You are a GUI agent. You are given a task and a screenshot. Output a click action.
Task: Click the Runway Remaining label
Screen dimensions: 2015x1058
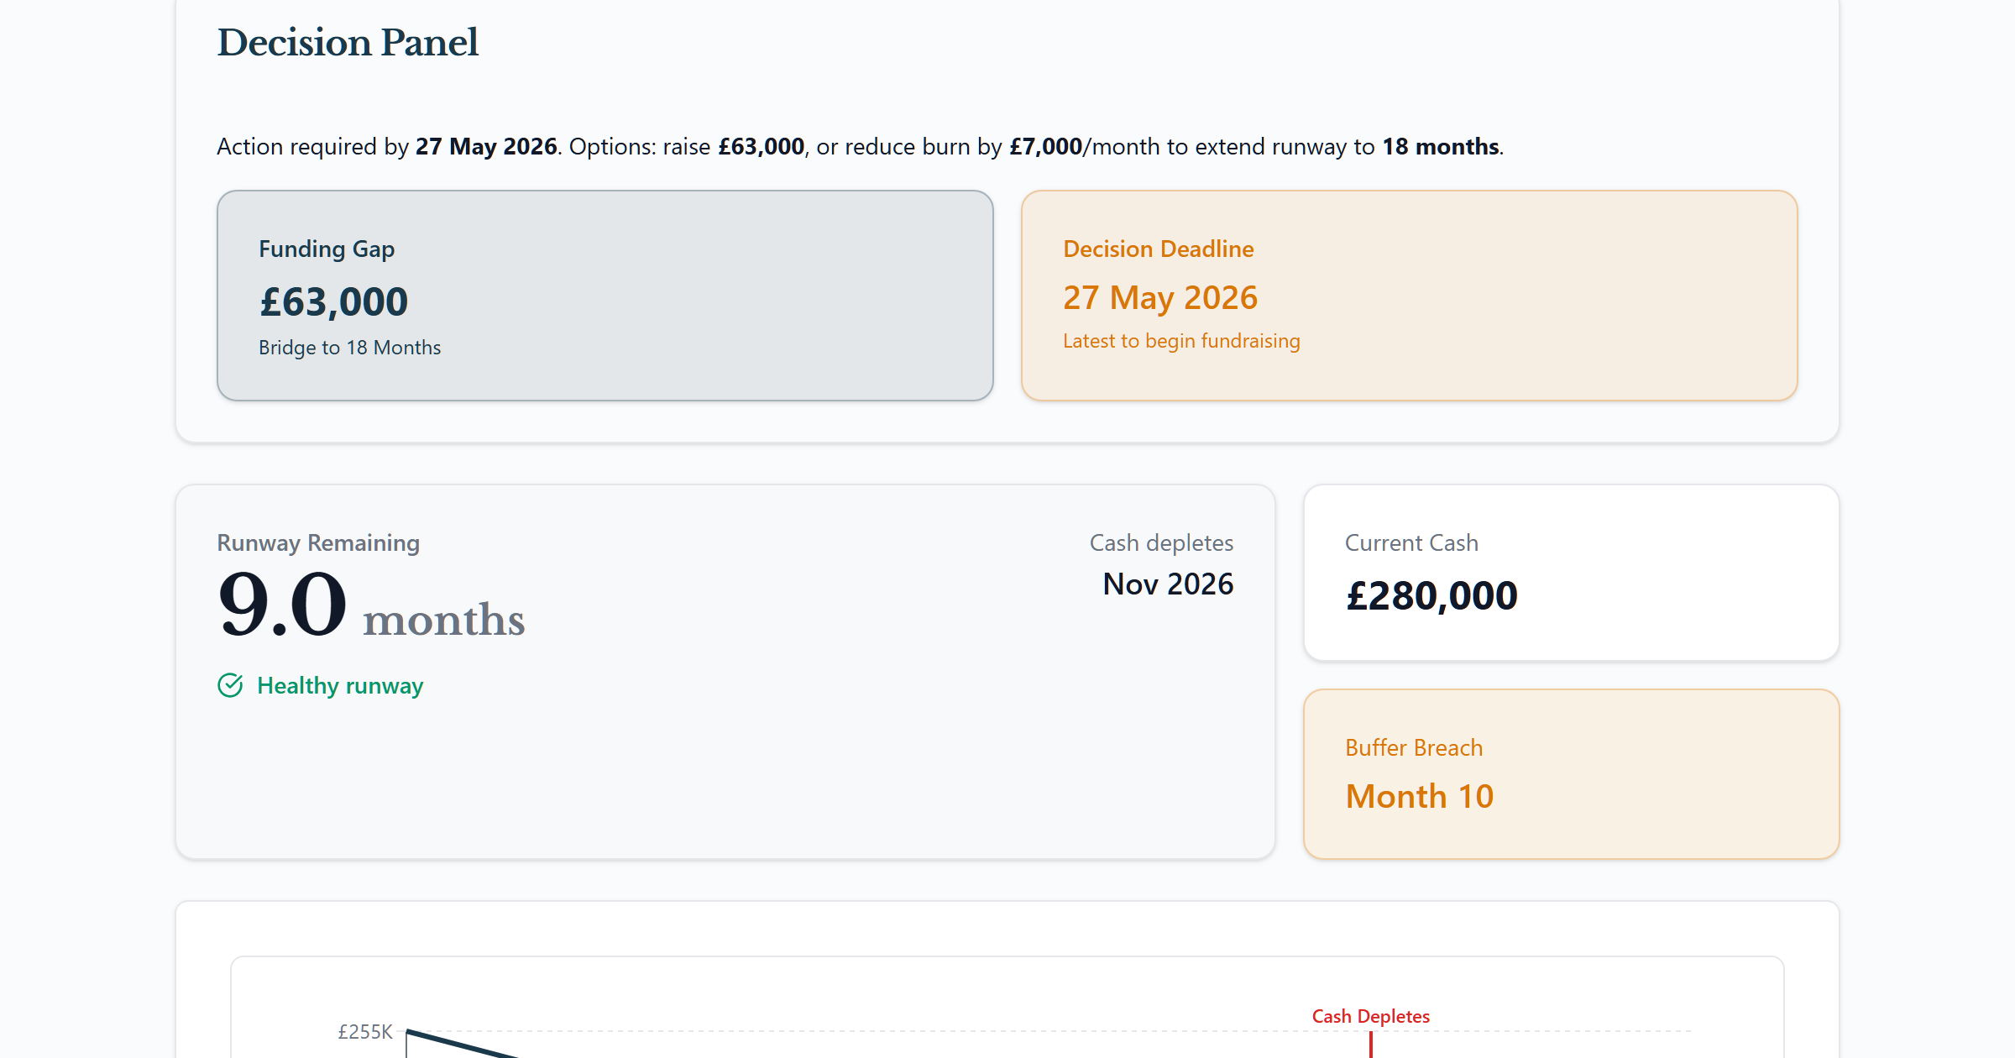pos(318,543)
